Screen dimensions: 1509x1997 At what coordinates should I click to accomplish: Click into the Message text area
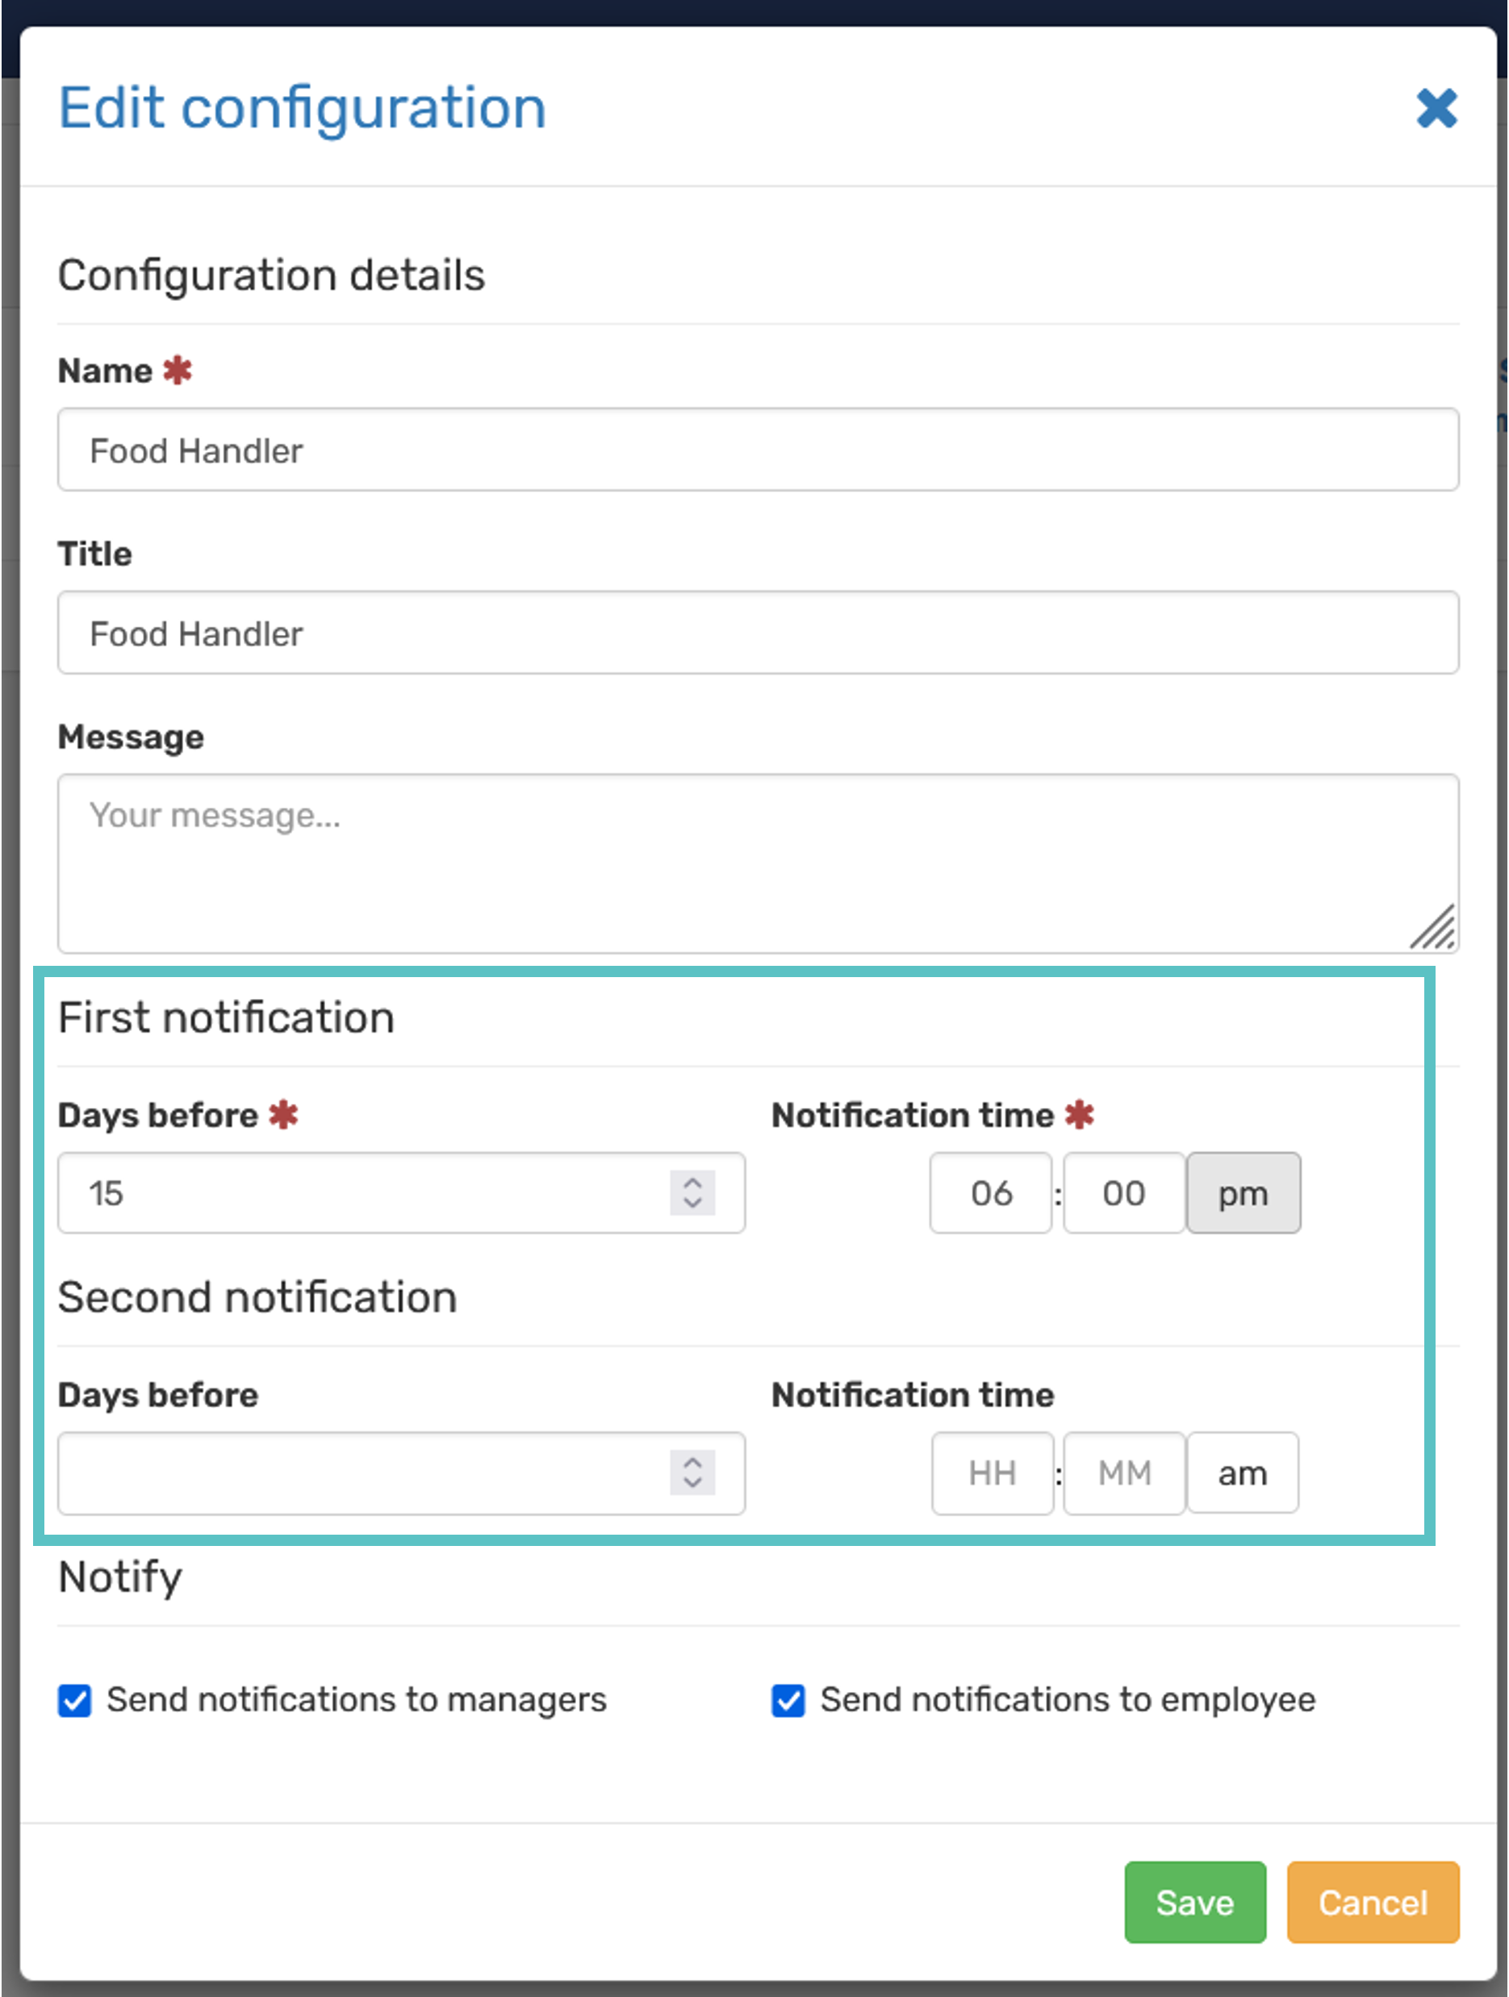click(x=757, y=863)
